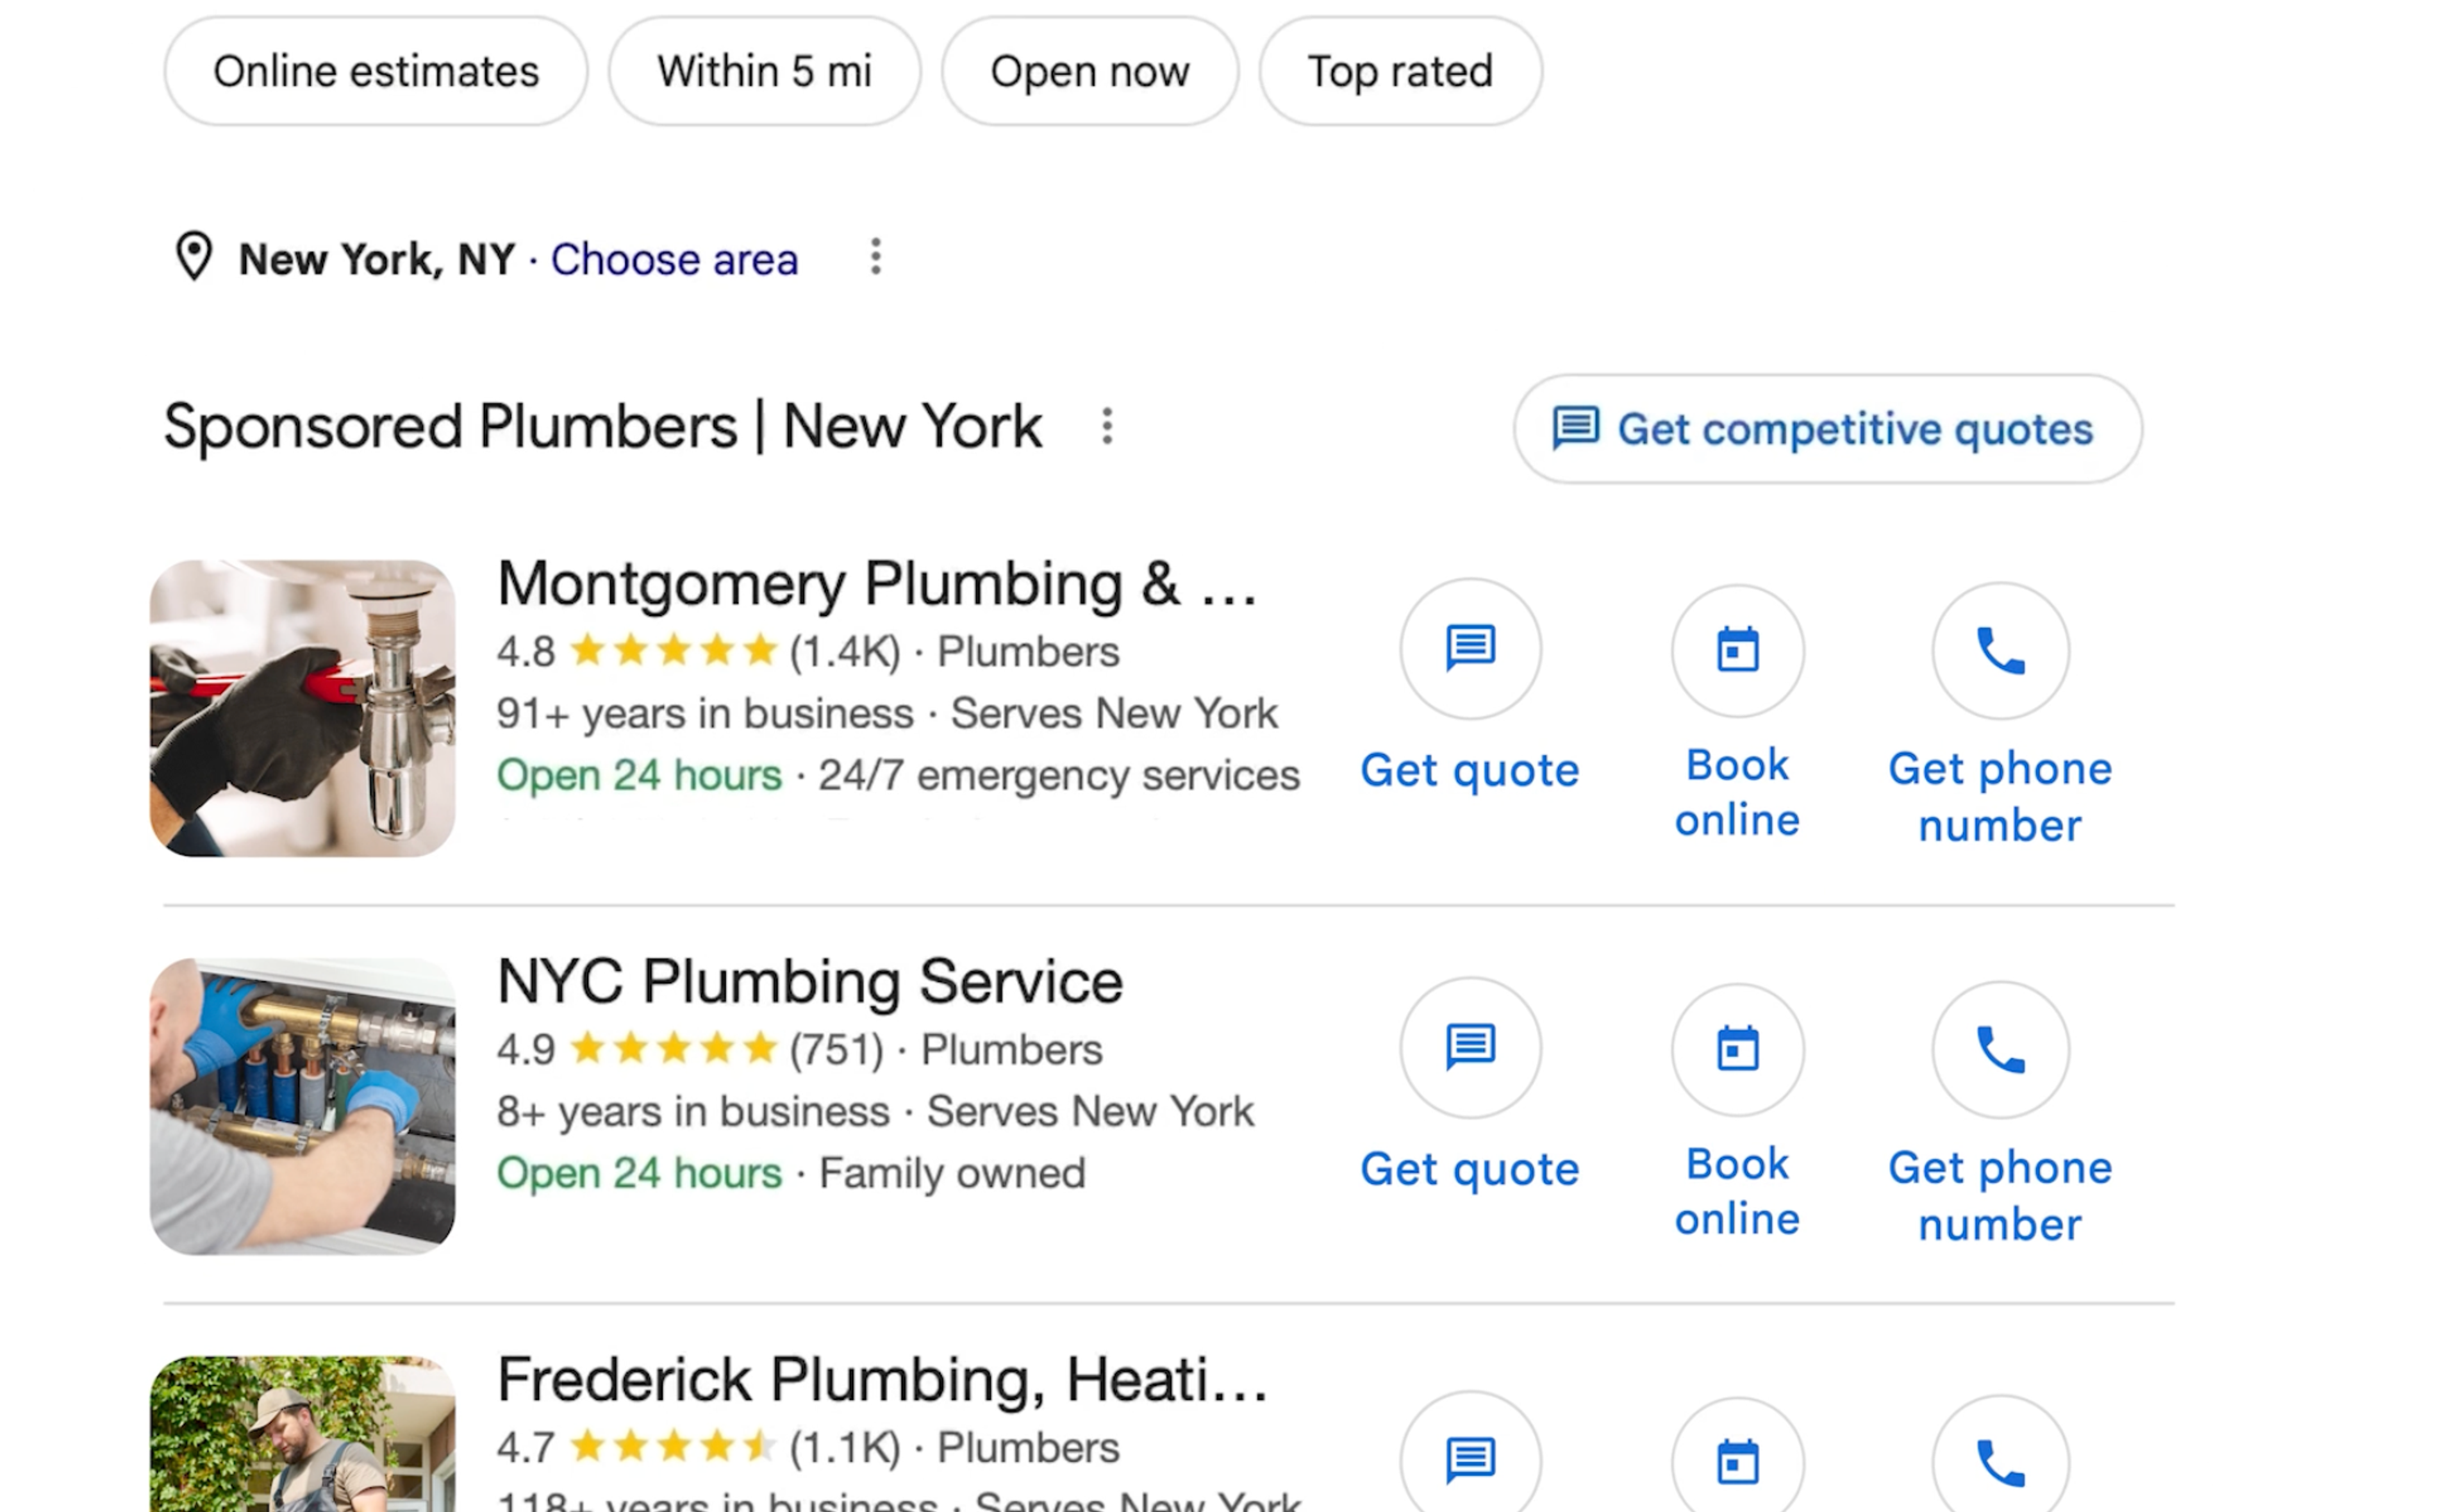This screenshot has width=2461, height=1512.
Task: Click Get quote icon for Montgomery Plumbing
Action: [x=1470, y=648]
